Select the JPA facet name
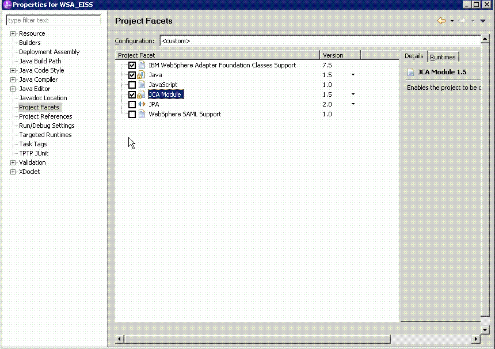 [154, 104]
